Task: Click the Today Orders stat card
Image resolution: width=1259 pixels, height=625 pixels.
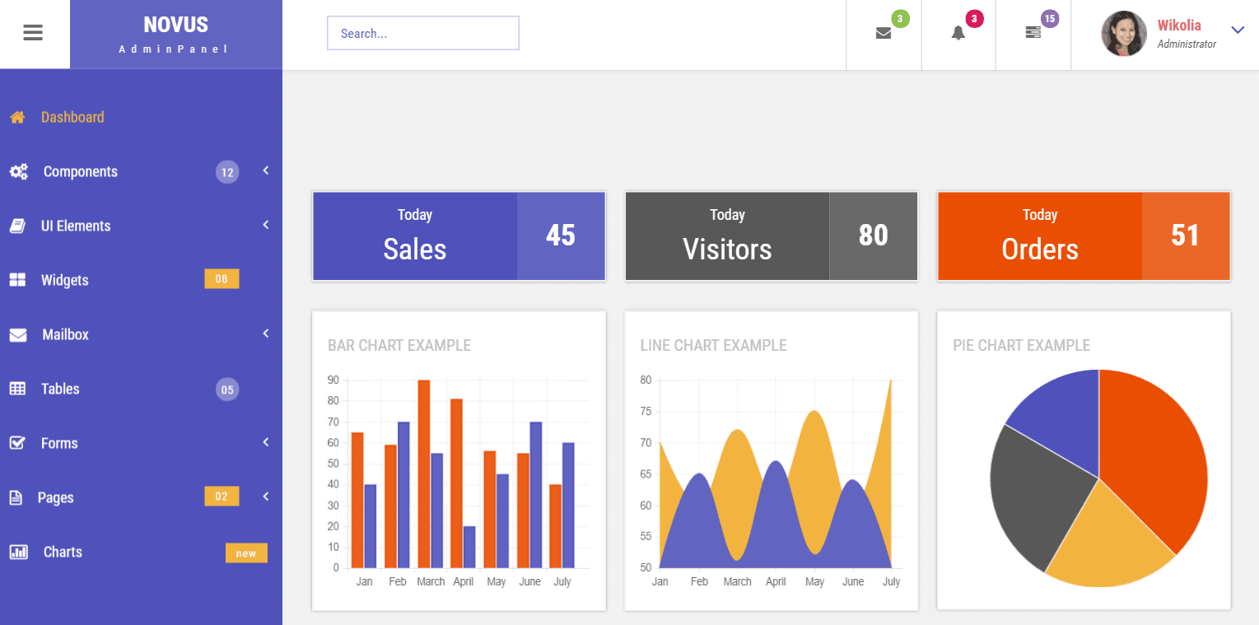Action: click(x=1083, y=237)
